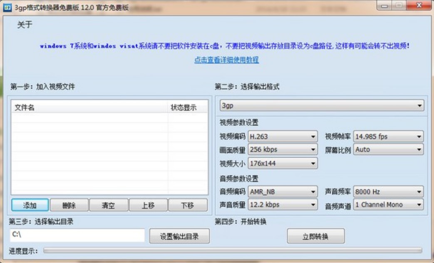Click the 下移 button
The width and height of the screenshot is (434, 263).
(188, 205)
